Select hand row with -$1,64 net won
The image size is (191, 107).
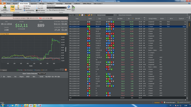tap(127, 31)
